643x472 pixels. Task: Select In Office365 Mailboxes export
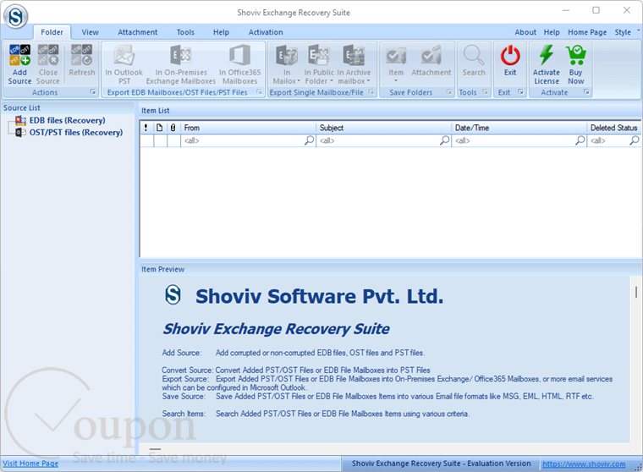(x=240, y=65)
